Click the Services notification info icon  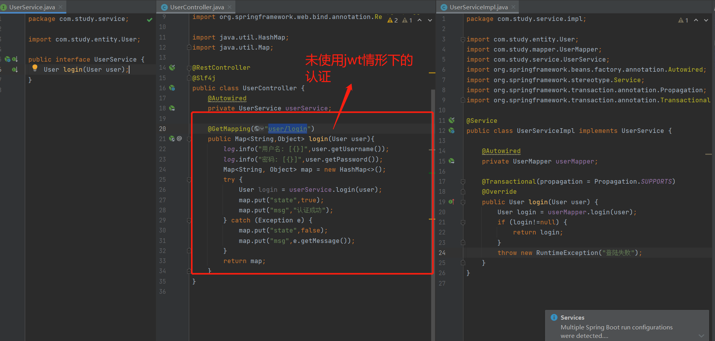(554, 317)
